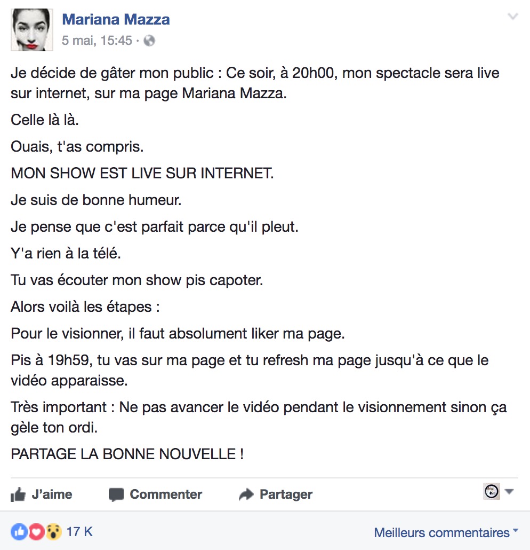Click the red heart Love reaction icon

pyautogui.click(x=36, y=532)
